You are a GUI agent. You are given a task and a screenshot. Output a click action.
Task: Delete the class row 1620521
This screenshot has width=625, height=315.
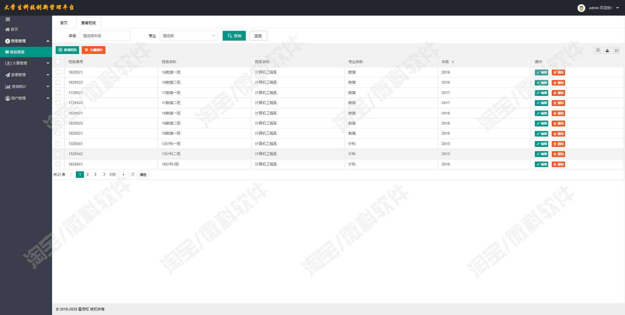pyautogui.click(x=558, y=72)
